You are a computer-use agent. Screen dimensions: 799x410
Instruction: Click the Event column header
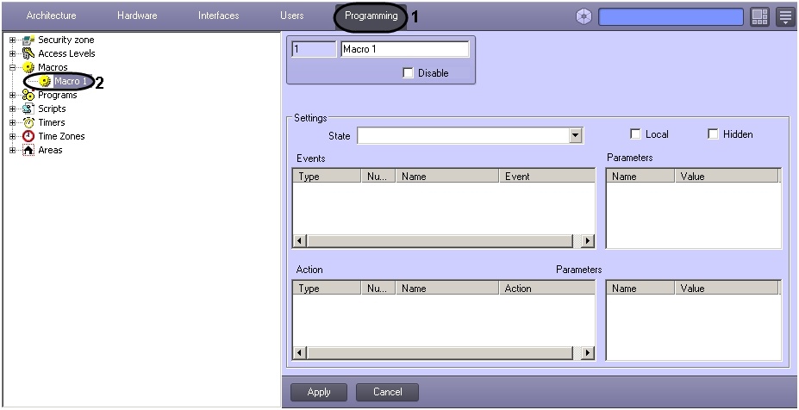pos(546,177)
